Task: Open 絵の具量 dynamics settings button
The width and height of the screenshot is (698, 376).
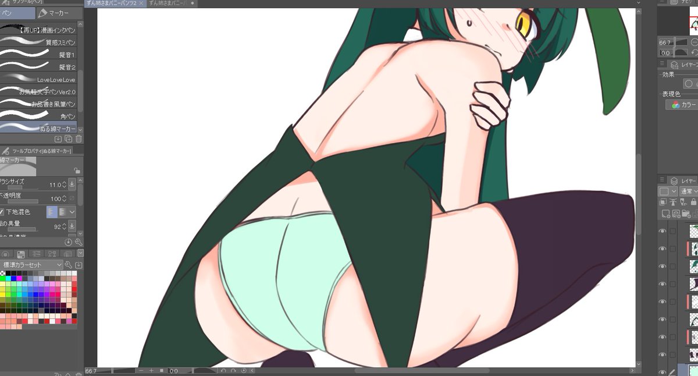Action: [72, 226]
